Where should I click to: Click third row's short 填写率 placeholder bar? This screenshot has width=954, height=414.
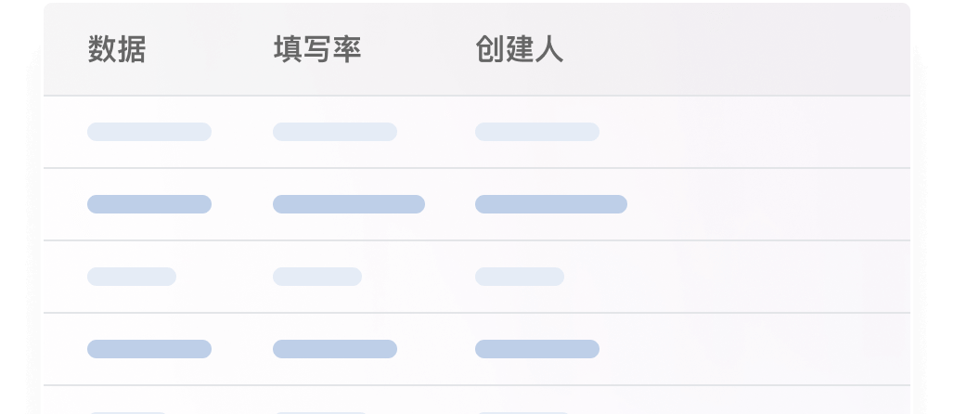(x=317, y=277)
